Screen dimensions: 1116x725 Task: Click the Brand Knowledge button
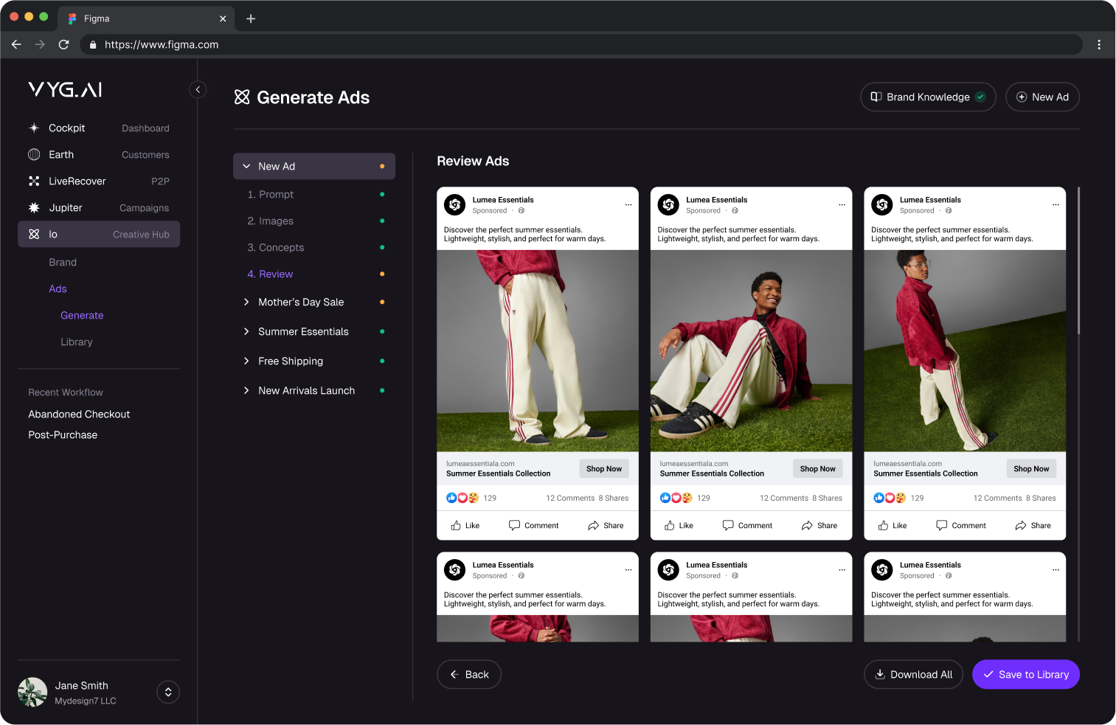[x=928, y=97]
